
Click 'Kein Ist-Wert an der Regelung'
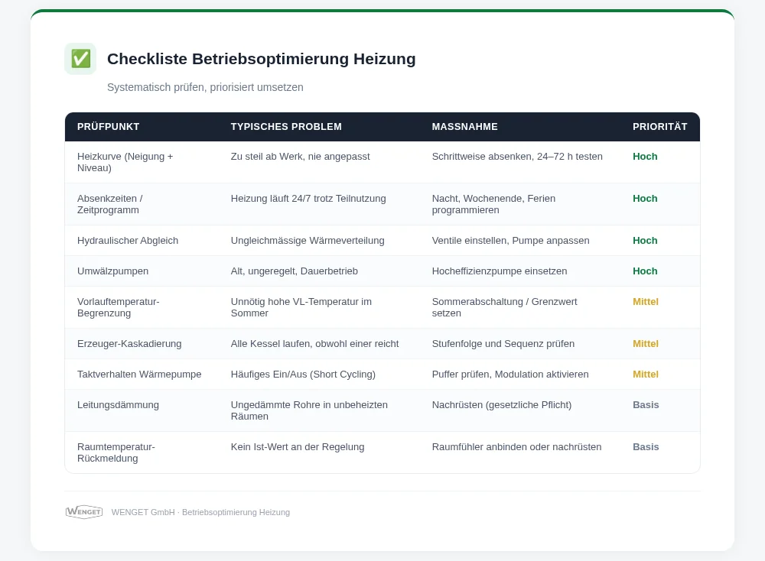click(298, 447)
